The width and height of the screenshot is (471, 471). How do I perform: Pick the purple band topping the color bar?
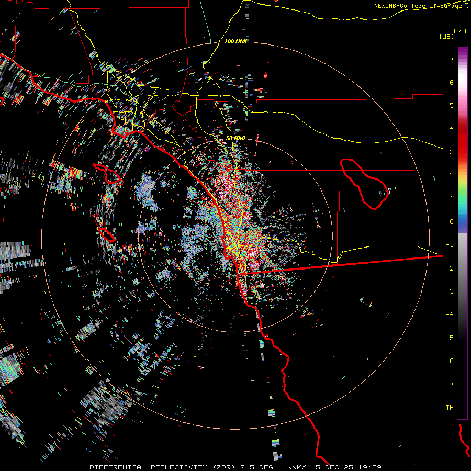(462, 52)
